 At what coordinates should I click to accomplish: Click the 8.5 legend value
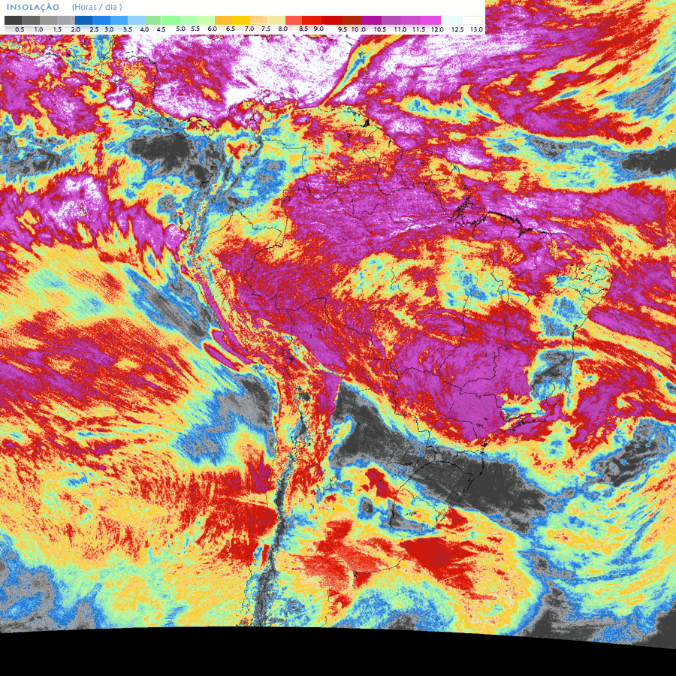click(x=303, y=29)
